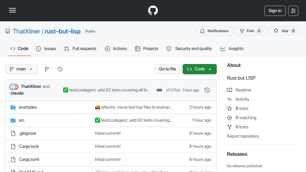Open the Projects tab
This screenshot has width=306, height=172.
tap(147, 48)
